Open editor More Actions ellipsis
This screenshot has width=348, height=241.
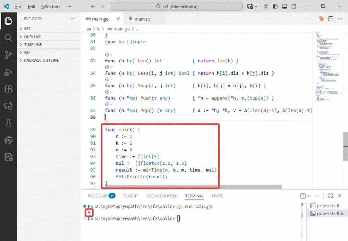point(340,19)
